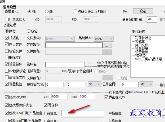Image resolution: width=165 pixels, height=122 pixels.
Task: Open the NTFS file system dropdown
Action: [60, 39]
